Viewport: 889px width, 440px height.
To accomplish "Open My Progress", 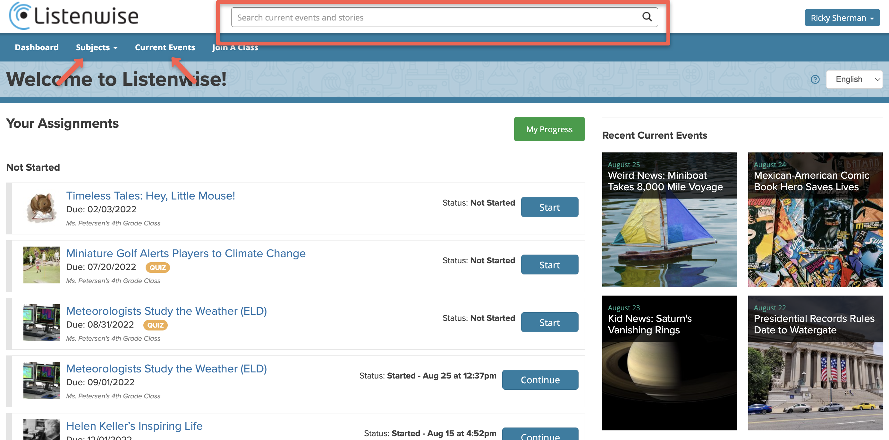I will click(549, 129).
